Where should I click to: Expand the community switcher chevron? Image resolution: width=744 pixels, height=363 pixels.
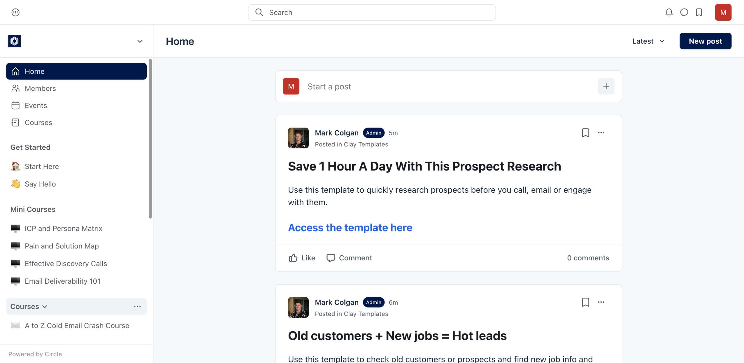[140, 41]
